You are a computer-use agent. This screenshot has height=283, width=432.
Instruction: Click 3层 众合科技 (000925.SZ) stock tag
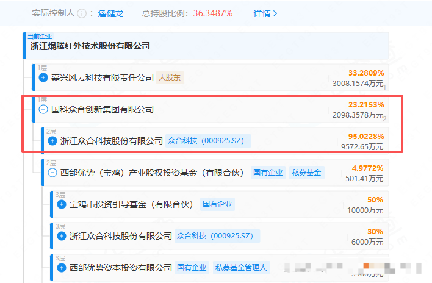tap(217, 236)
